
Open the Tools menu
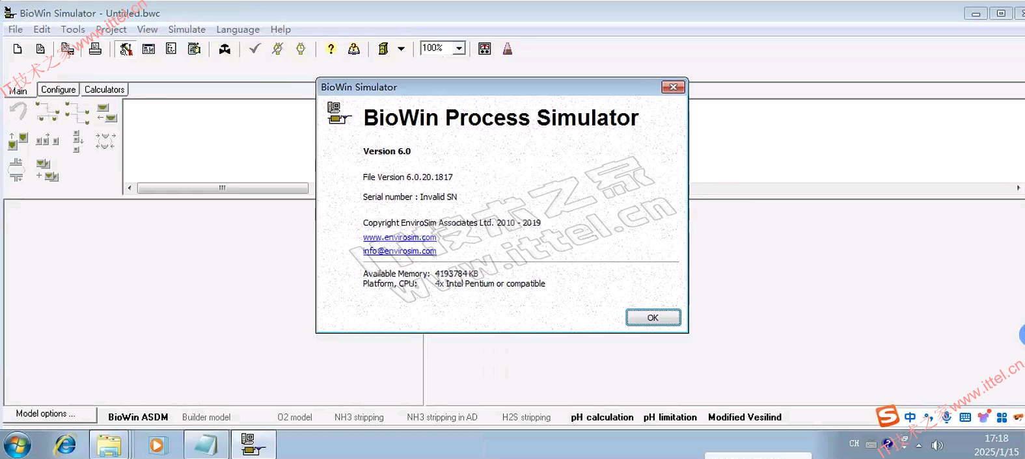tap(73, 29)
